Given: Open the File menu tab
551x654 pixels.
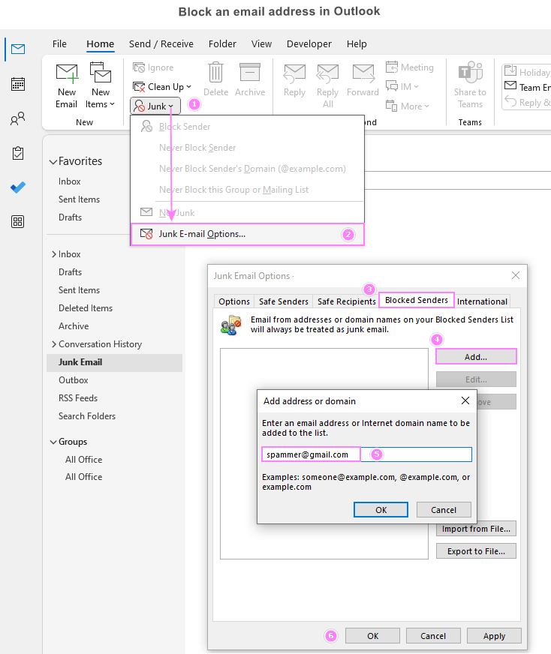Looking at the screenshot, I should pyautogui.click(x=59, y=43).
